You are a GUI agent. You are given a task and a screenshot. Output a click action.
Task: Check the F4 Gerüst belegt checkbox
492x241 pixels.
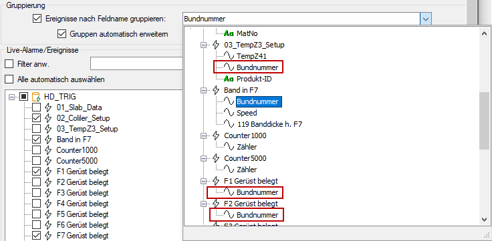(37, 204)
